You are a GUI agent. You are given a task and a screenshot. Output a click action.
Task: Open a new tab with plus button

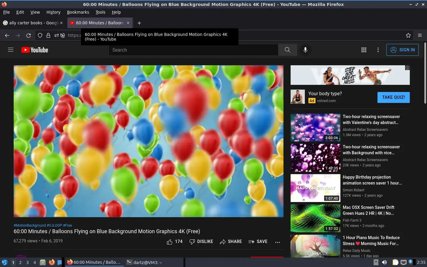coord(139,23)
